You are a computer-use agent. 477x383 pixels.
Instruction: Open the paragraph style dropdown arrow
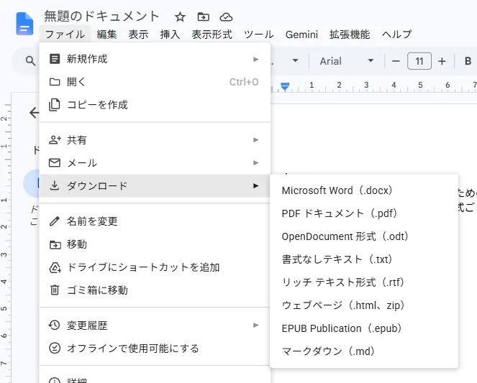click(295, 61)
